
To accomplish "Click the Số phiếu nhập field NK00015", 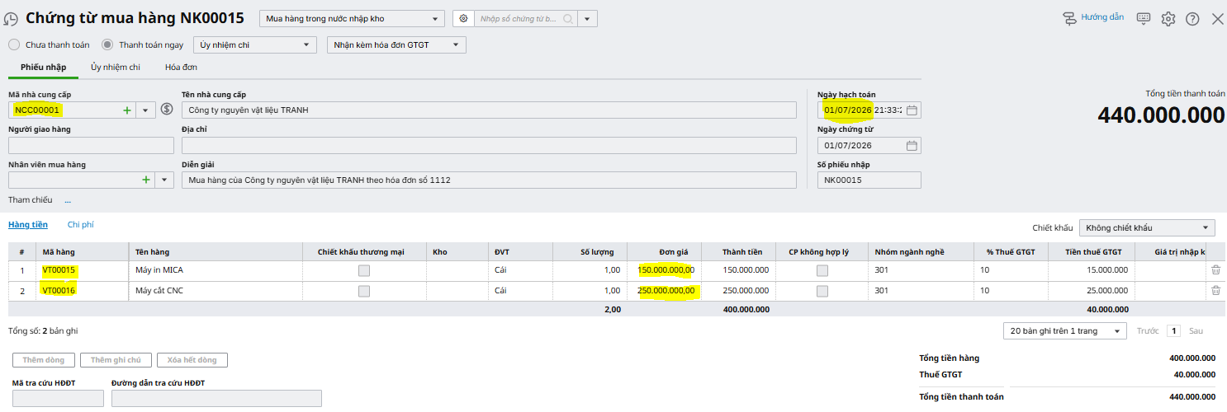I will (x=869, y=180).
